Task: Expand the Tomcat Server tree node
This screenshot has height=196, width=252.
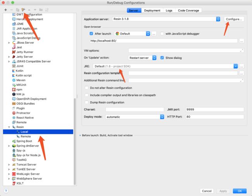Action: click(x=9, y=165)
